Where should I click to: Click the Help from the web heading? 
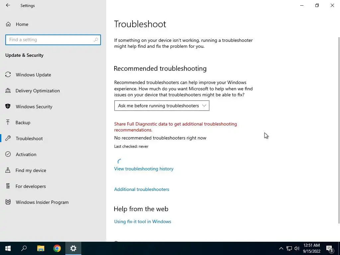click(x=141, y=209)
